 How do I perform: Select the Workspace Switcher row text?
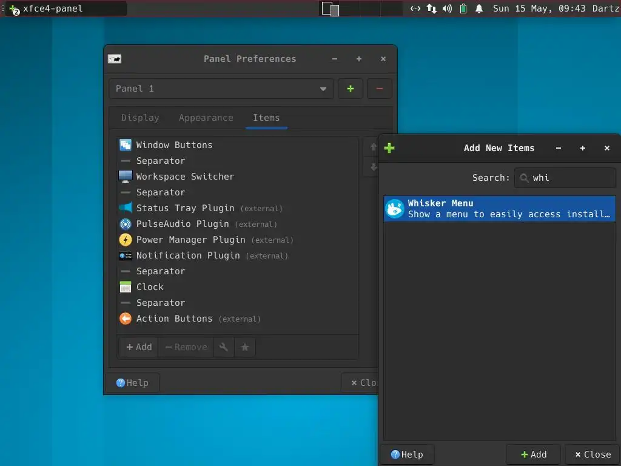coord(185,177)
